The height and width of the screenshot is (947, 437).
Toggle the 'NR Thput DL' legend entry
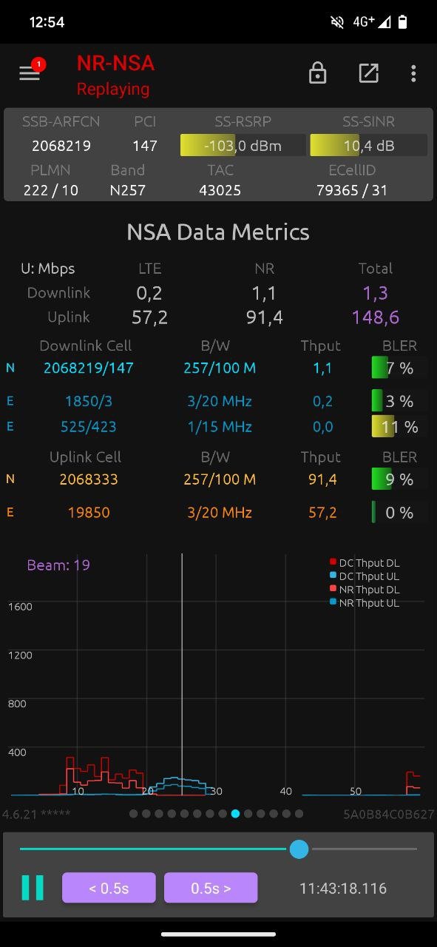pyautogui.click(x=365, y=590)
